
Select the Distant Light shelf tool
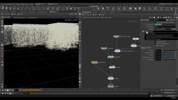125,9
